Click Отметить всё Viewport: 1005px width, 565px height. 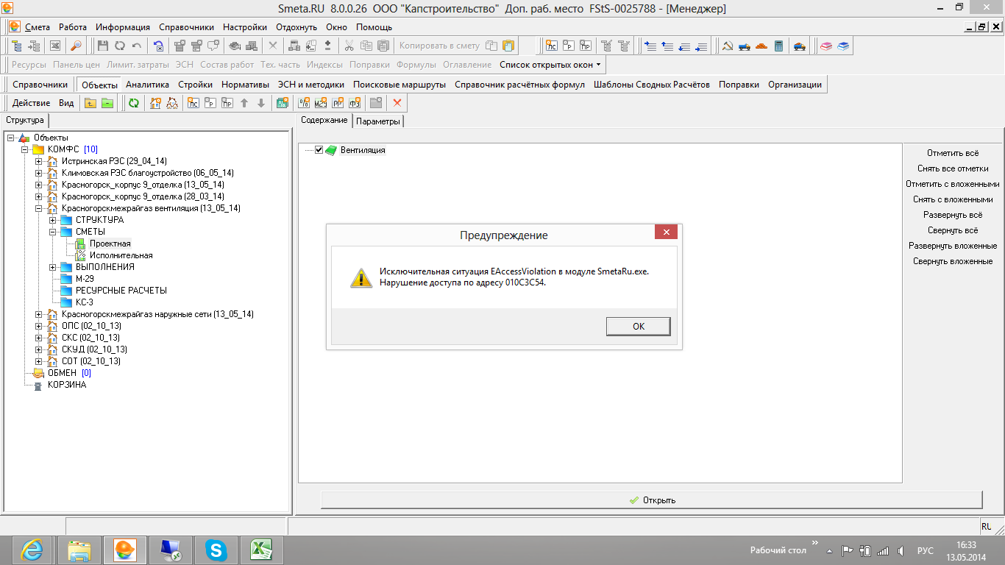click(953, 153)
